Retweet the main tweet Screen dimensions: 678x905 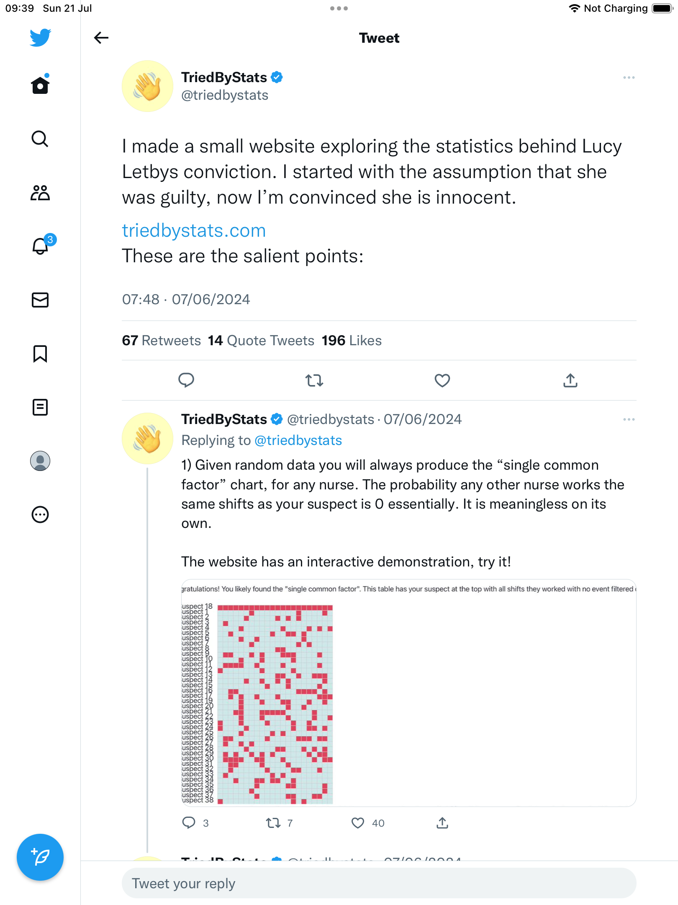[x=314, y=380]
